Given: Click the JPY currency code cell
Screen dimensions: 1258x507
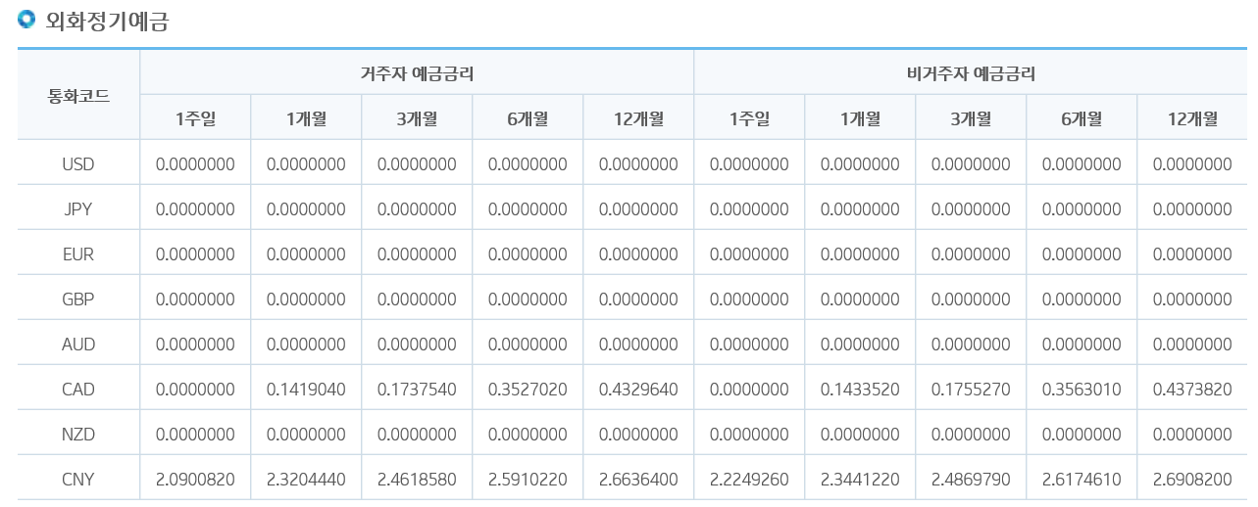Looking at the screenshot, I should (78, 208).
